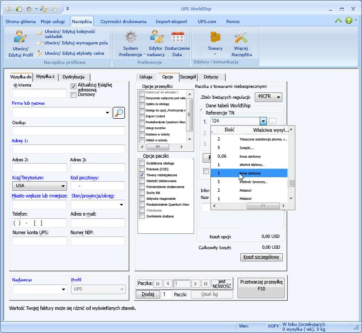Click Koszt szczegółowy button
Image resolution: width=362 pixels, height=333 pixels.
262,257
